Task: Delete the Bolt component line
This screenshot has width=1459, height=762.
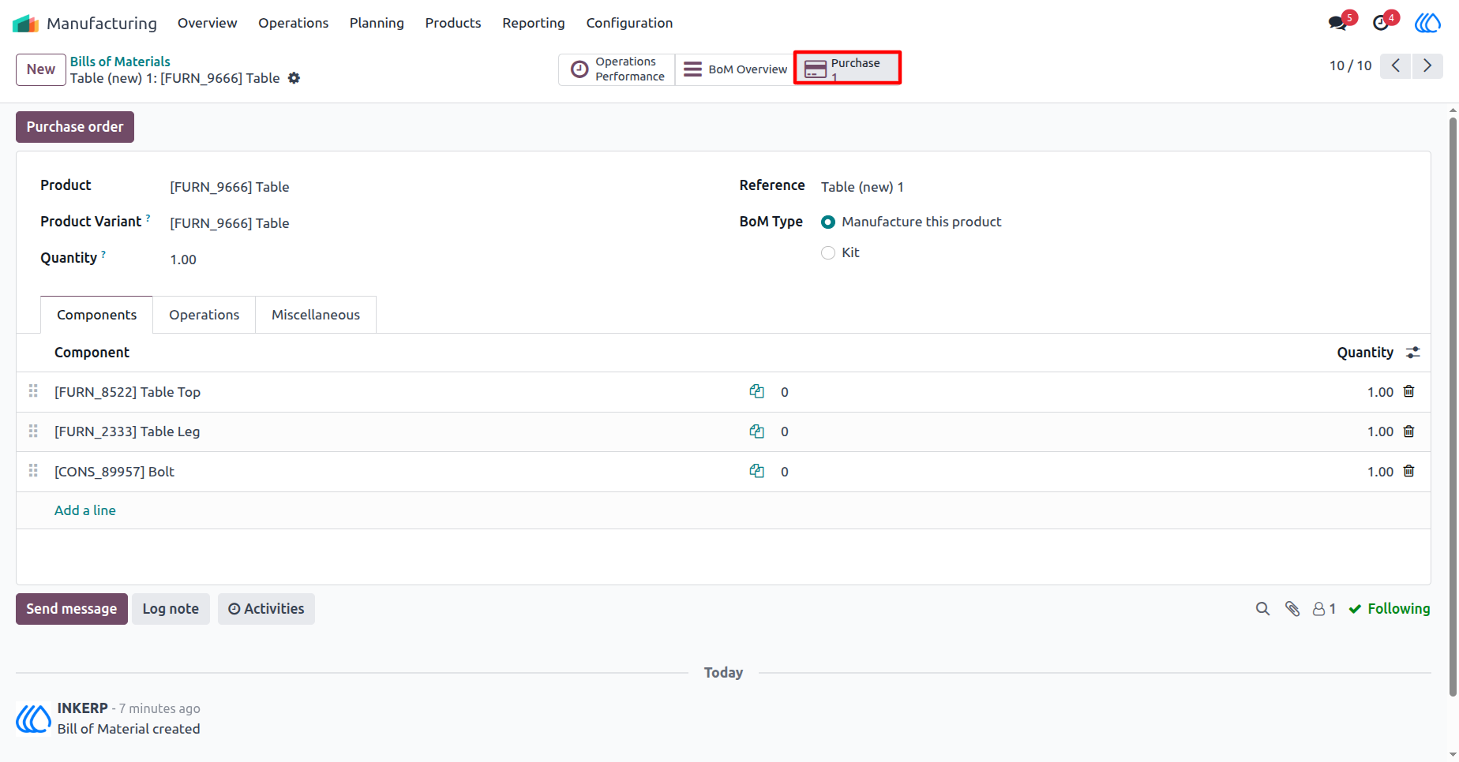Action: (1408, 471)
